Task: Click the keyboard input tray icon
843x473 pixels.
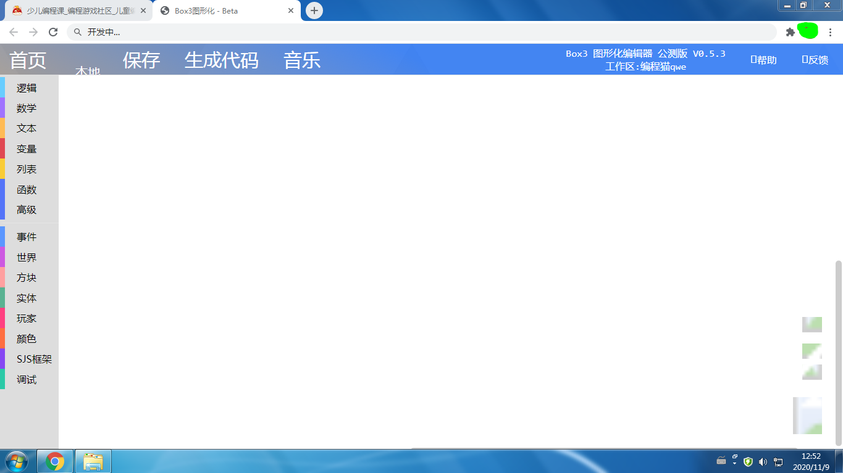Action: pos(721,461)
